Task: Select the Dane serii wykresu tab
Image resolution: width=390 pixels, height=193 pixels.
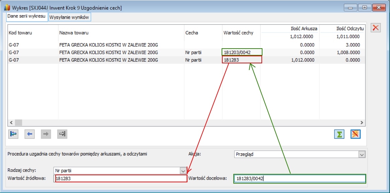Action: tap(27, 16)
